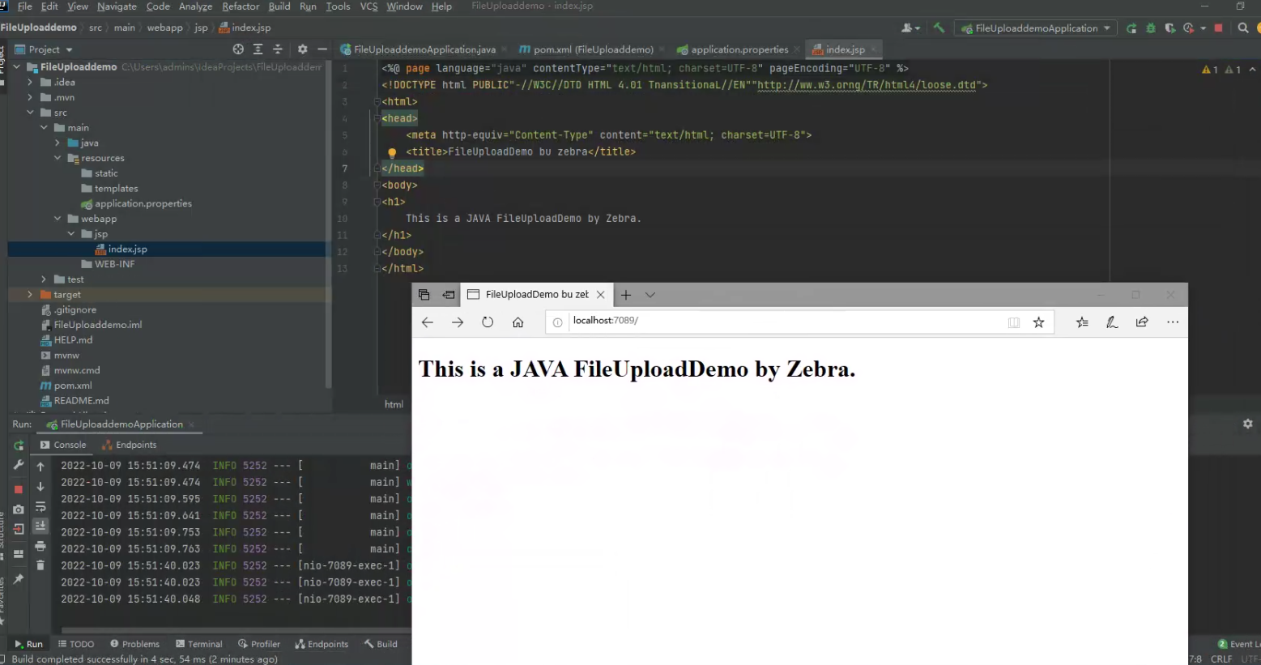Click Collapse All in Project panel
1261x665 pixels.
coord(278,49)
